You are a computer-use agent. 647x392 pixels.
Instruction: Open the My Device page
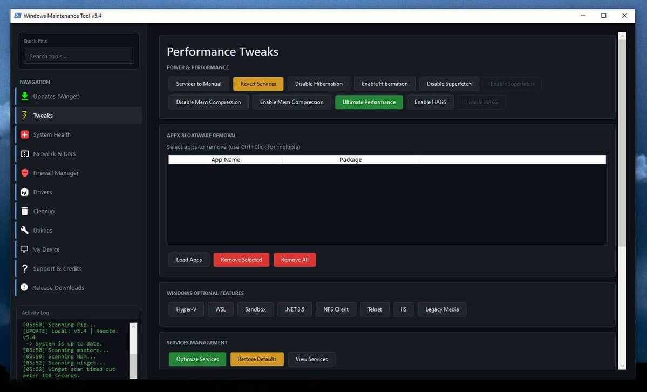78,249
